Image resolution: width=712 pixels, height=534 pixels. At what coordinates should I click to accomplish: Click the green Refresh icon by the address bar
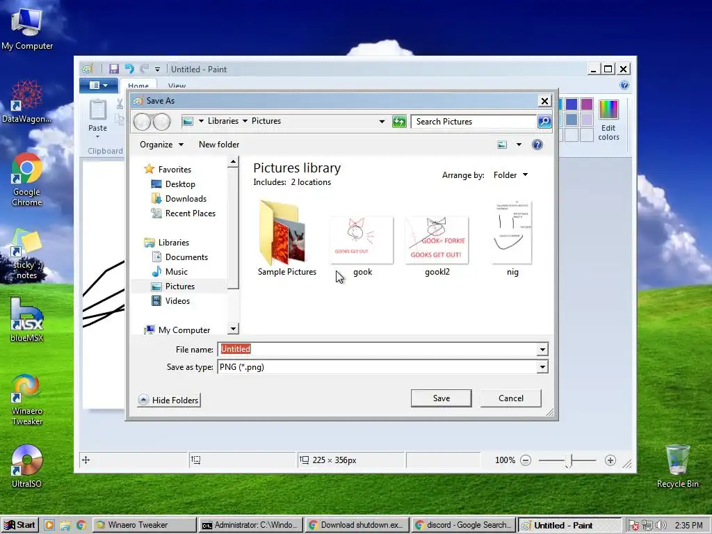[x=399, y=121]
